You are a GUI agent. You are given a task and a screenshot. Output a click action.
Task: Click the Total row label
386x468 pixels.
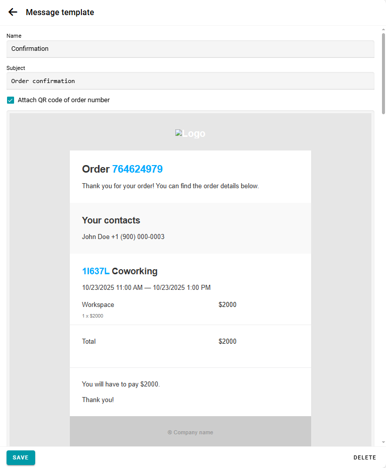click(89, 341)
